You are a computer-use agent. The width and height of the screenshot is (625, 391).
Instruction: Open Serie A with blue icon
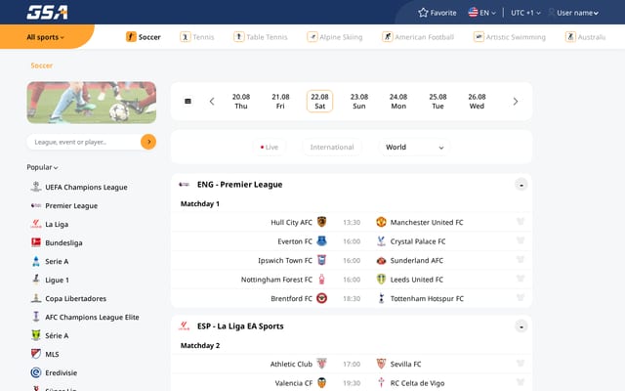(x=50, y=261)
